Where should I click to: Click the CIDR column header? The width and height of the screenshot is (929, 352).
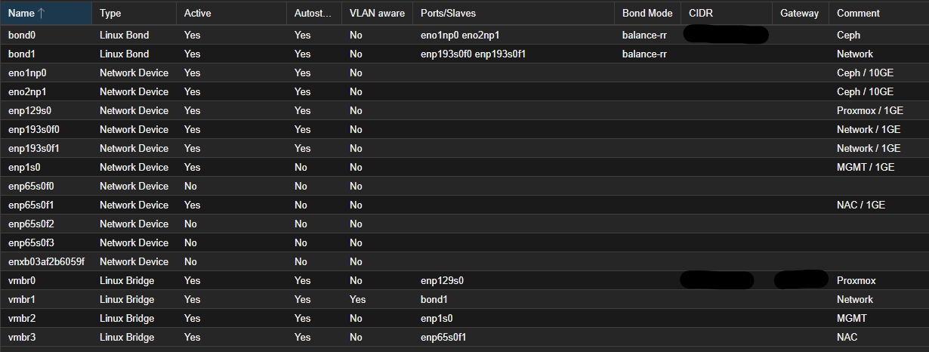[701, 13]
